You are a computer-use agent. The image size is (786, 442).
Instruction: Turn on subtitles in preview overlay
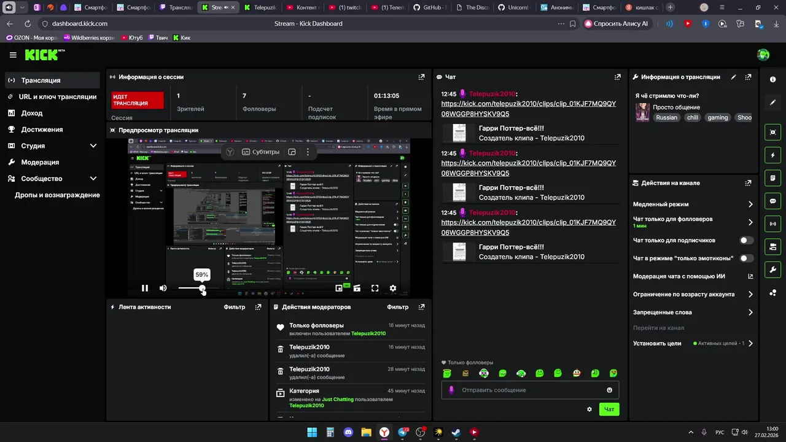261,152
